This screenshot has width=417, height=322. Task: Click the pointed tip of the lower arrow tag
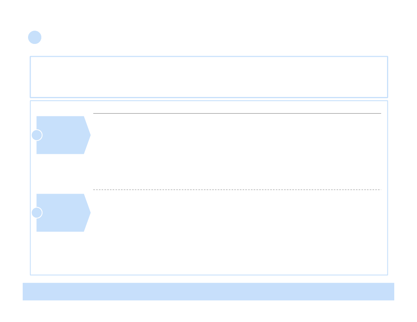(x=89, y=213)
